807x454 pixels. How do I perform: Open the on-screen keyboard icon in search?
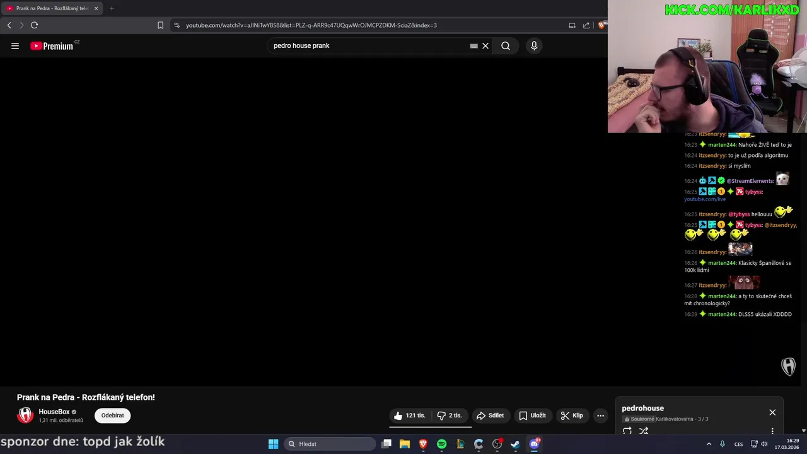(x=473, y=45)
